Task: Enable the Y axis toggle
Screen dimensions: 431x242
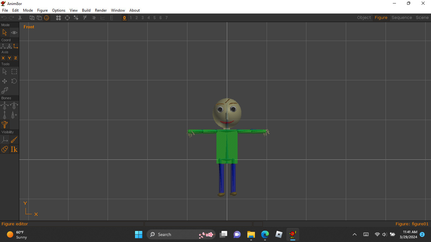Action: pos(9,58)
